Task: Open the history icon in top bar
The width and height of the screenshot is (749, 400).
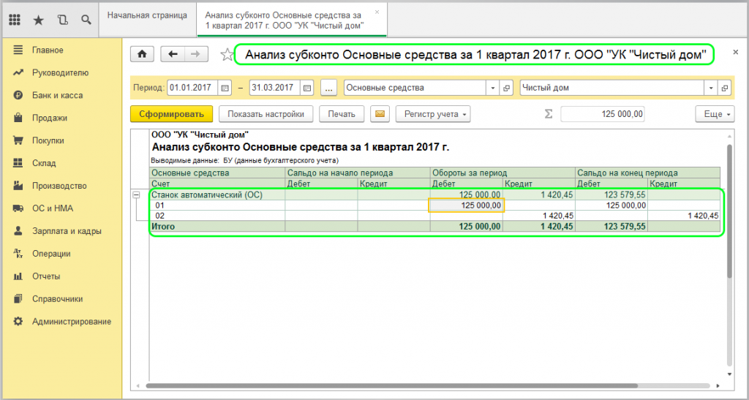Action: (x=62, y=20)
